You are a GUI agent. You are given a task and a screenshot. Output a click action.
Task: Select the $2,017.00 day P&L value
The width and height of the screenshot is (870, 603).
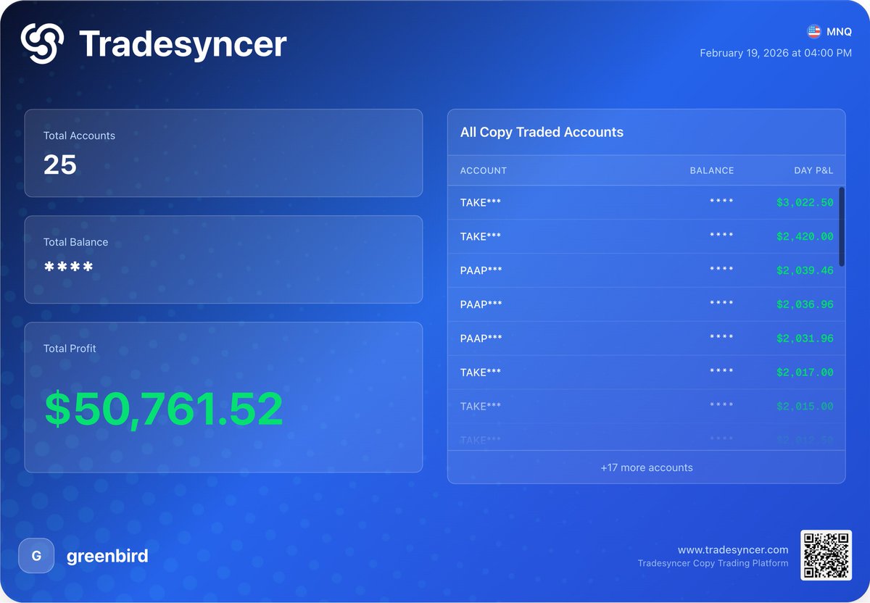[x=805, y=373]
